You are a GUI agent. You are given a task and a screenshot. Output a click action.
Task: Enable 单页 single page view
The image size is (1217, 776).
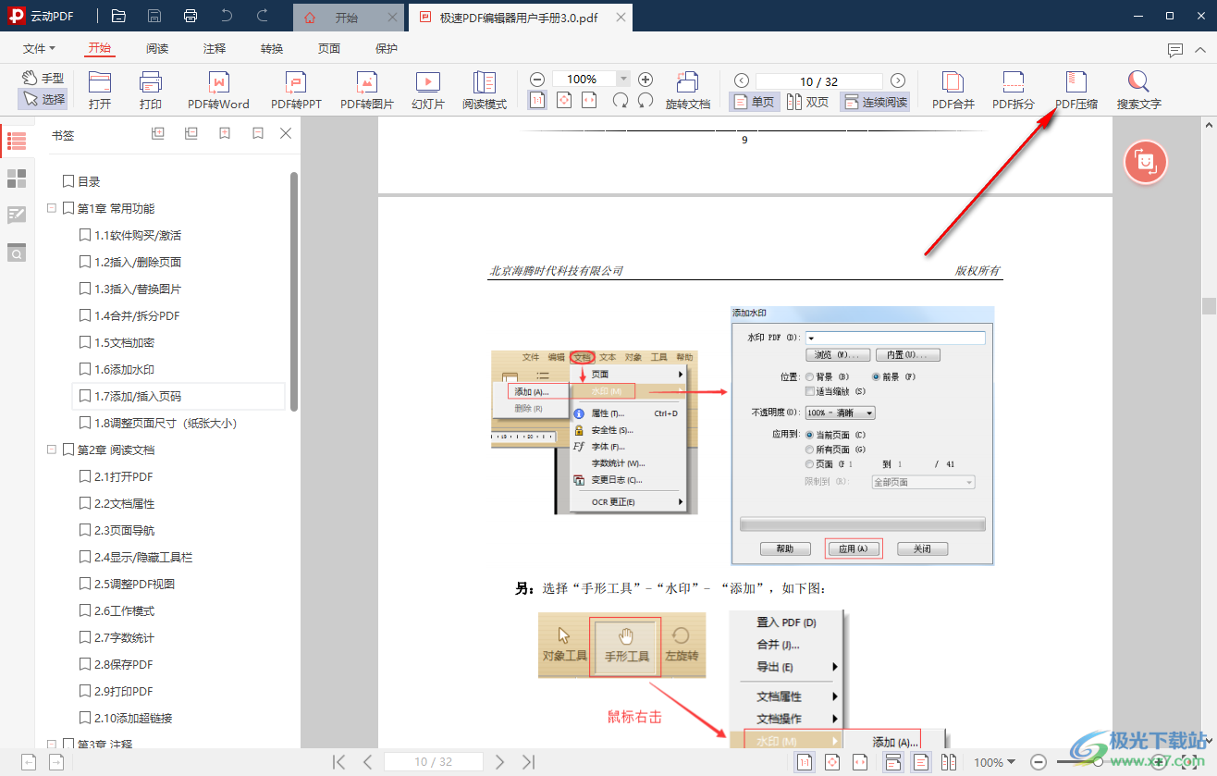754,102
